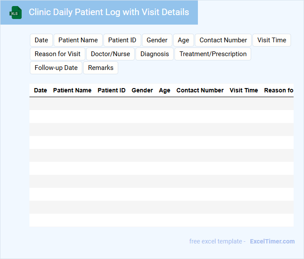Click the Gender column header

[x=142, y=90]
